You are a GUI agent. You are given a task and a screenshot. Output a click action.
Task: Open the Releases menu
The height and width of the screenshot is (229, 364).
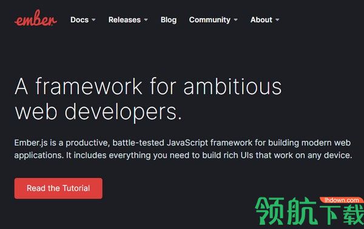(x=124, y=20)
